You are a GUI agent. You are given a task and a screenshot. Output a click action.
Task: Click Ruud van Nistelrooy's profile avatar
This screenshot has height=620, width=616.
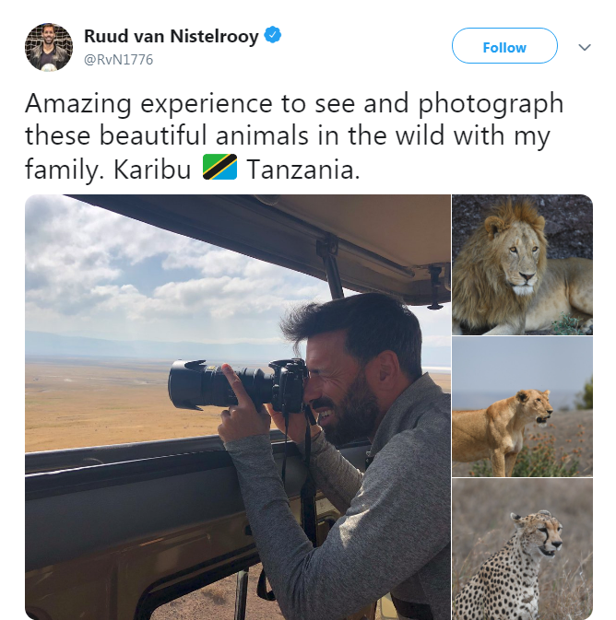48,47
